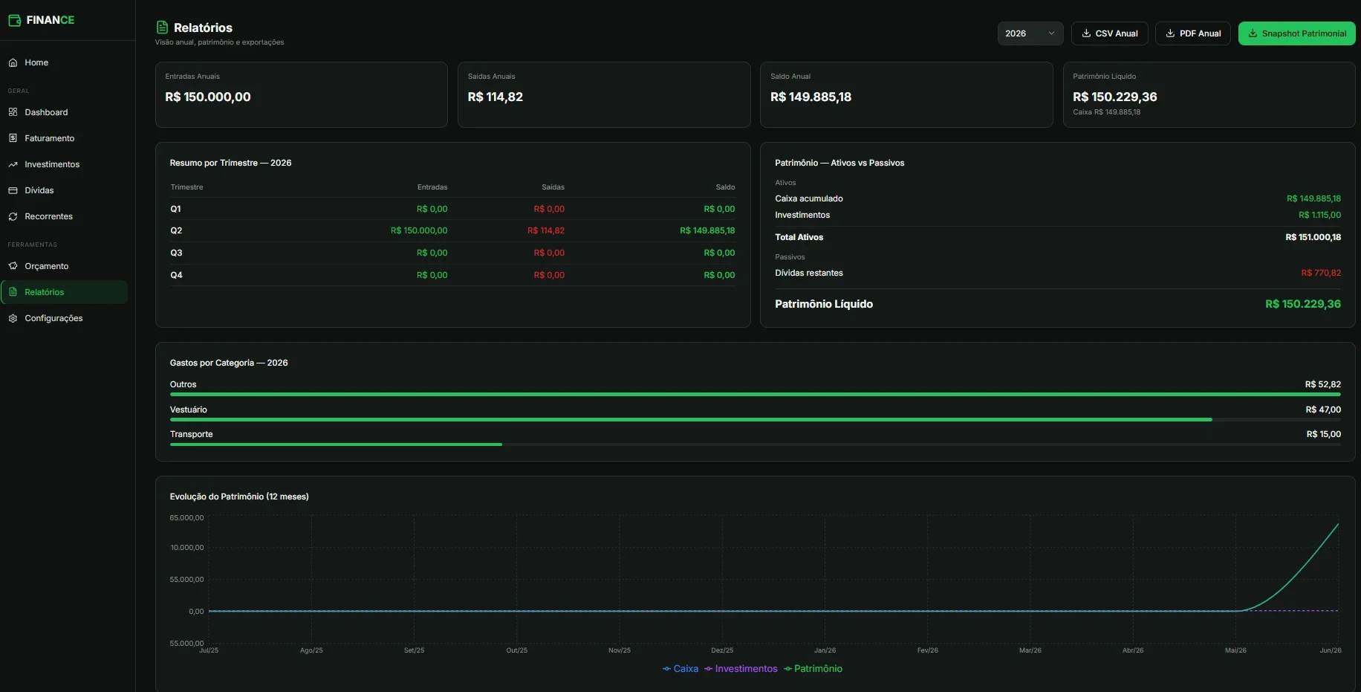The width and height of the screenshot is (1361, 692).
Task: Select the Q2 row in quarterly summary
Action: (452, 230)
